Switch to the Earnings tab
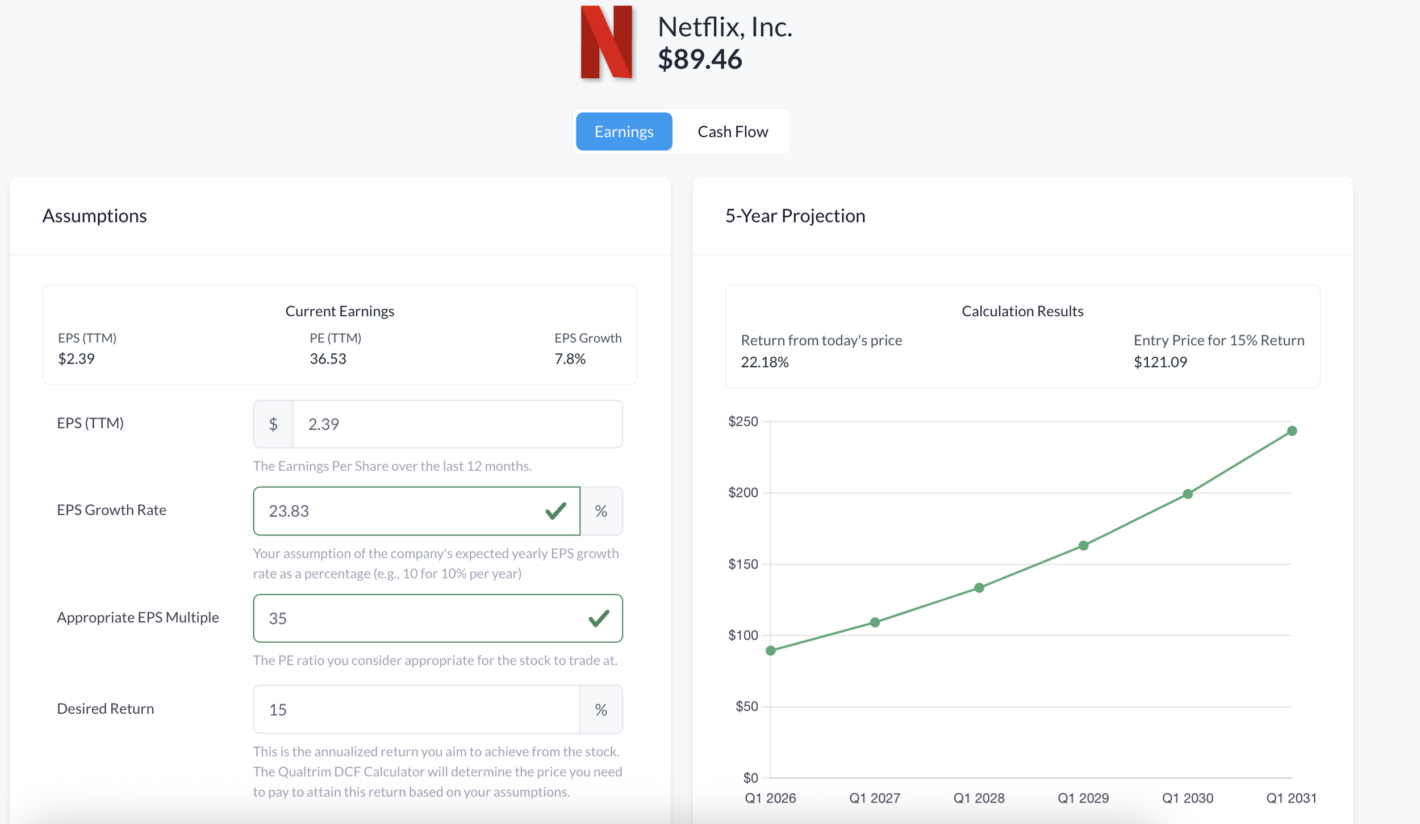Image resolution: width=1420 pixels, height=824 pixels. click(624, 132)
